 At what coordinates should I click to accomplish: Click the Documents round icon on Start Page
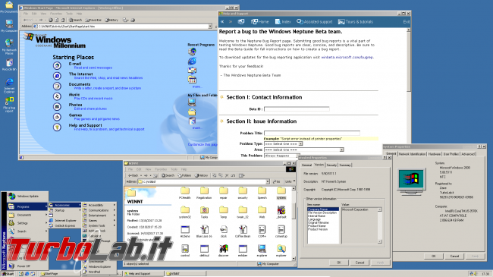coord(57,86)
